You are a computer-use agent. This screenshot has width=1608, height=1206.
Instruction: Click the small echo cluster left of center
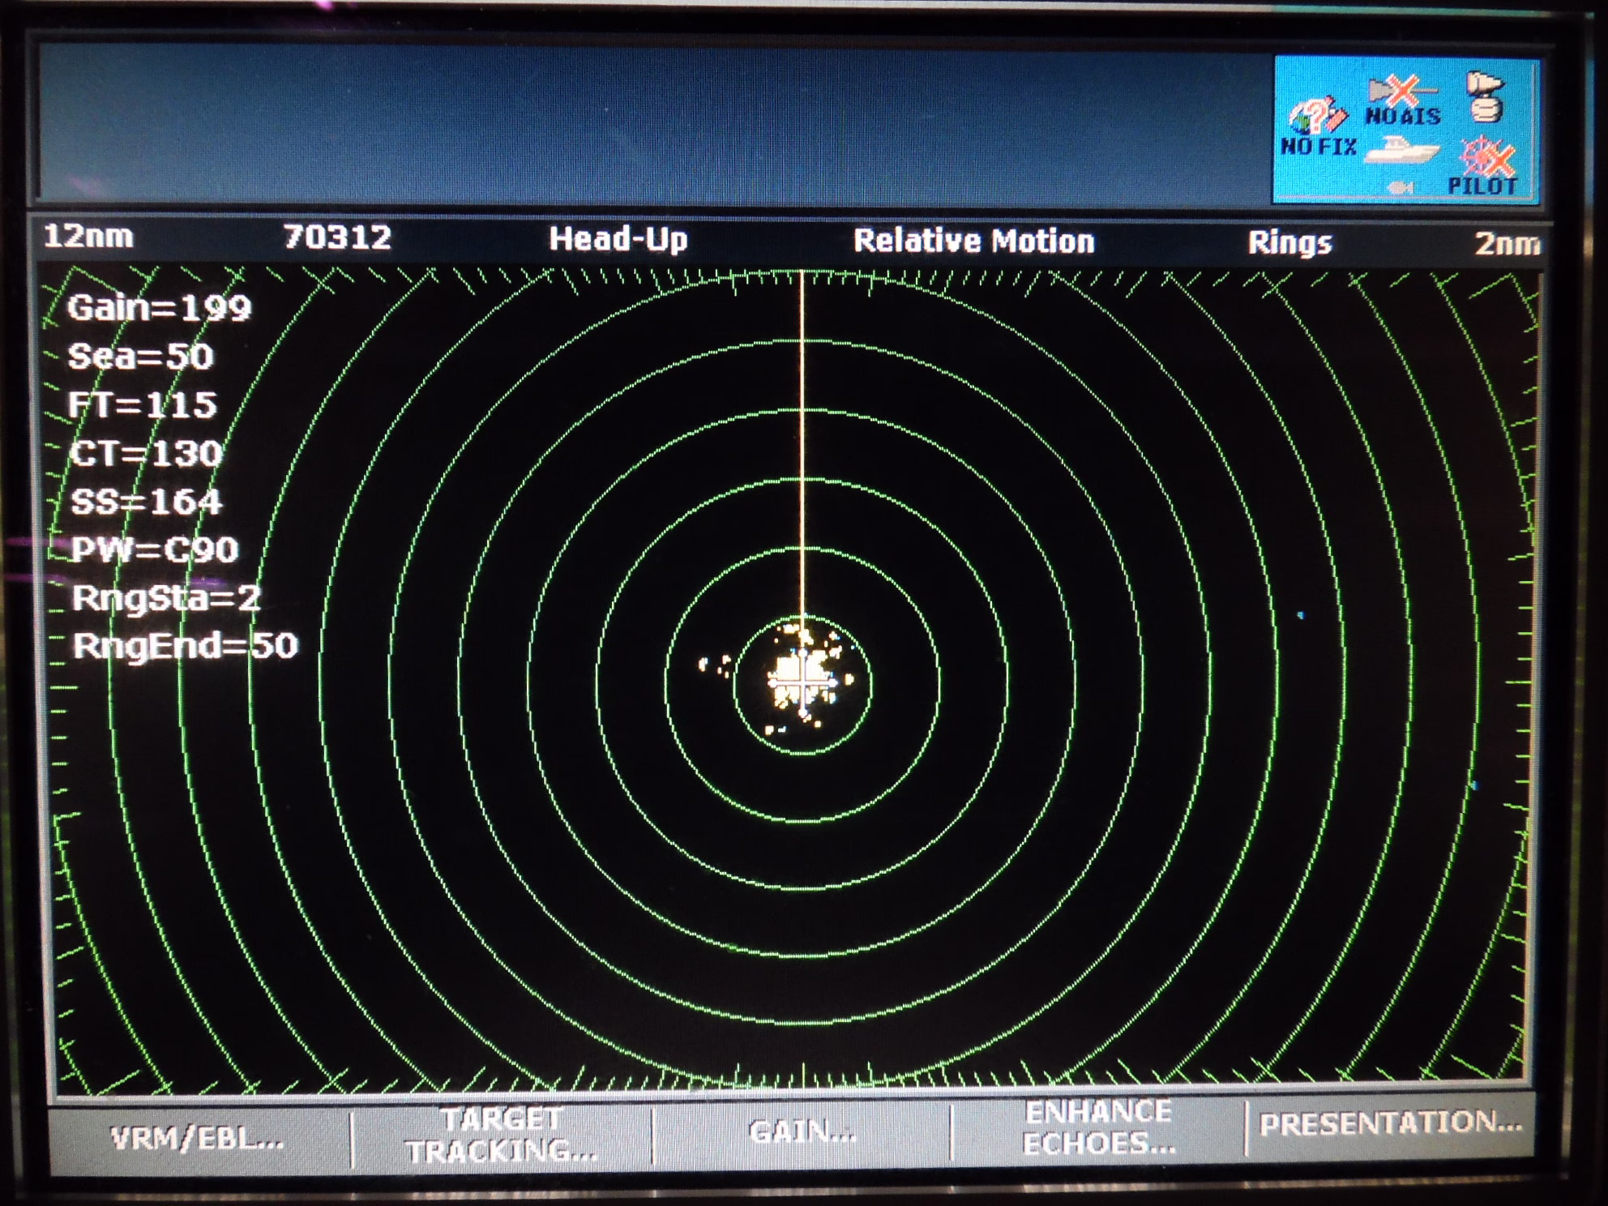tap(716, 666)
